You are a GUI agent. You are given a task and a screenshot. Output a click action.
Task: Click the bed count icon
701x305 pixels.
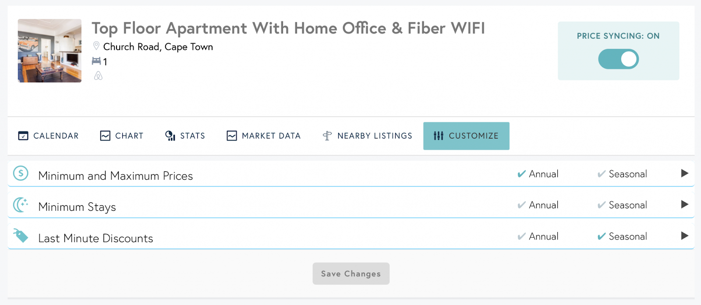click(96, 61)
